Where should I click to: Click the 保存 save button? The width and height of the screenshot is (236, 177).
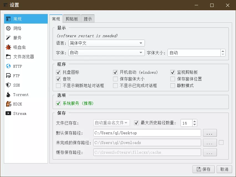[x=203, y=169]
